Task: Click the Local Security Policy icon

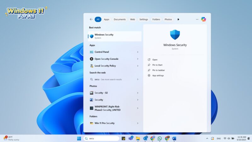Action: click(x=91, y=66)
